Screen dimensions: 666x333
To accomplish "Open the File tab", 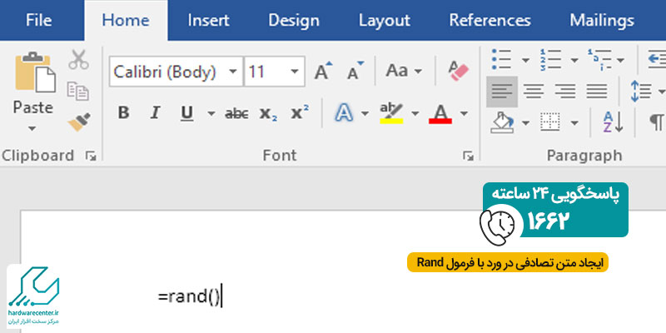I will tap(38, 20).
